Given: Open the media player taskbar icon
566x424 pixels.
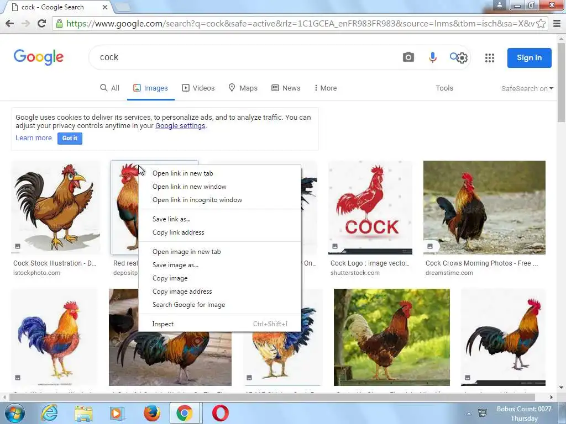Looking at the screenshot, I should [x=117, y=413].
